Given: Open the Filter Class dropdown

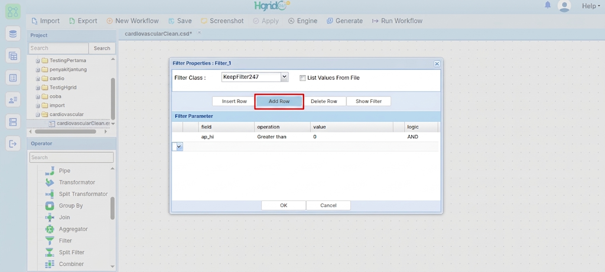Looking at the screenshot, I should (x=284, y=77).
